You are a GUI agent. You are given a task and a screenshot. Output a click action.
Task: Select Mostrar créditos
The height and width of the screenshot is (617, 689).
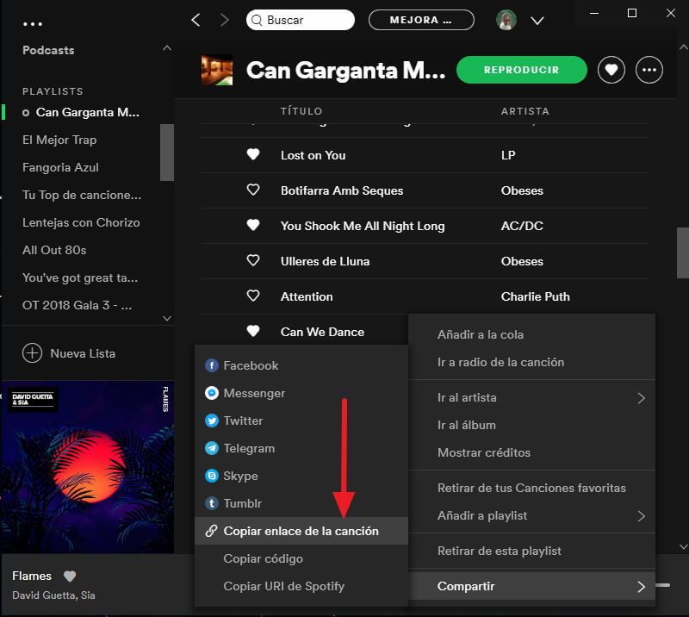click(x=531, y=452)
